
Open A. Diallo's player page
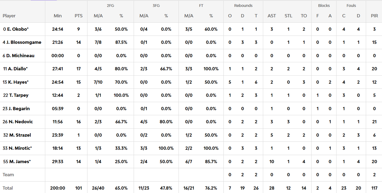click(18, 69)
